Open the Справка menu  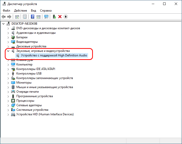point(46,11)
